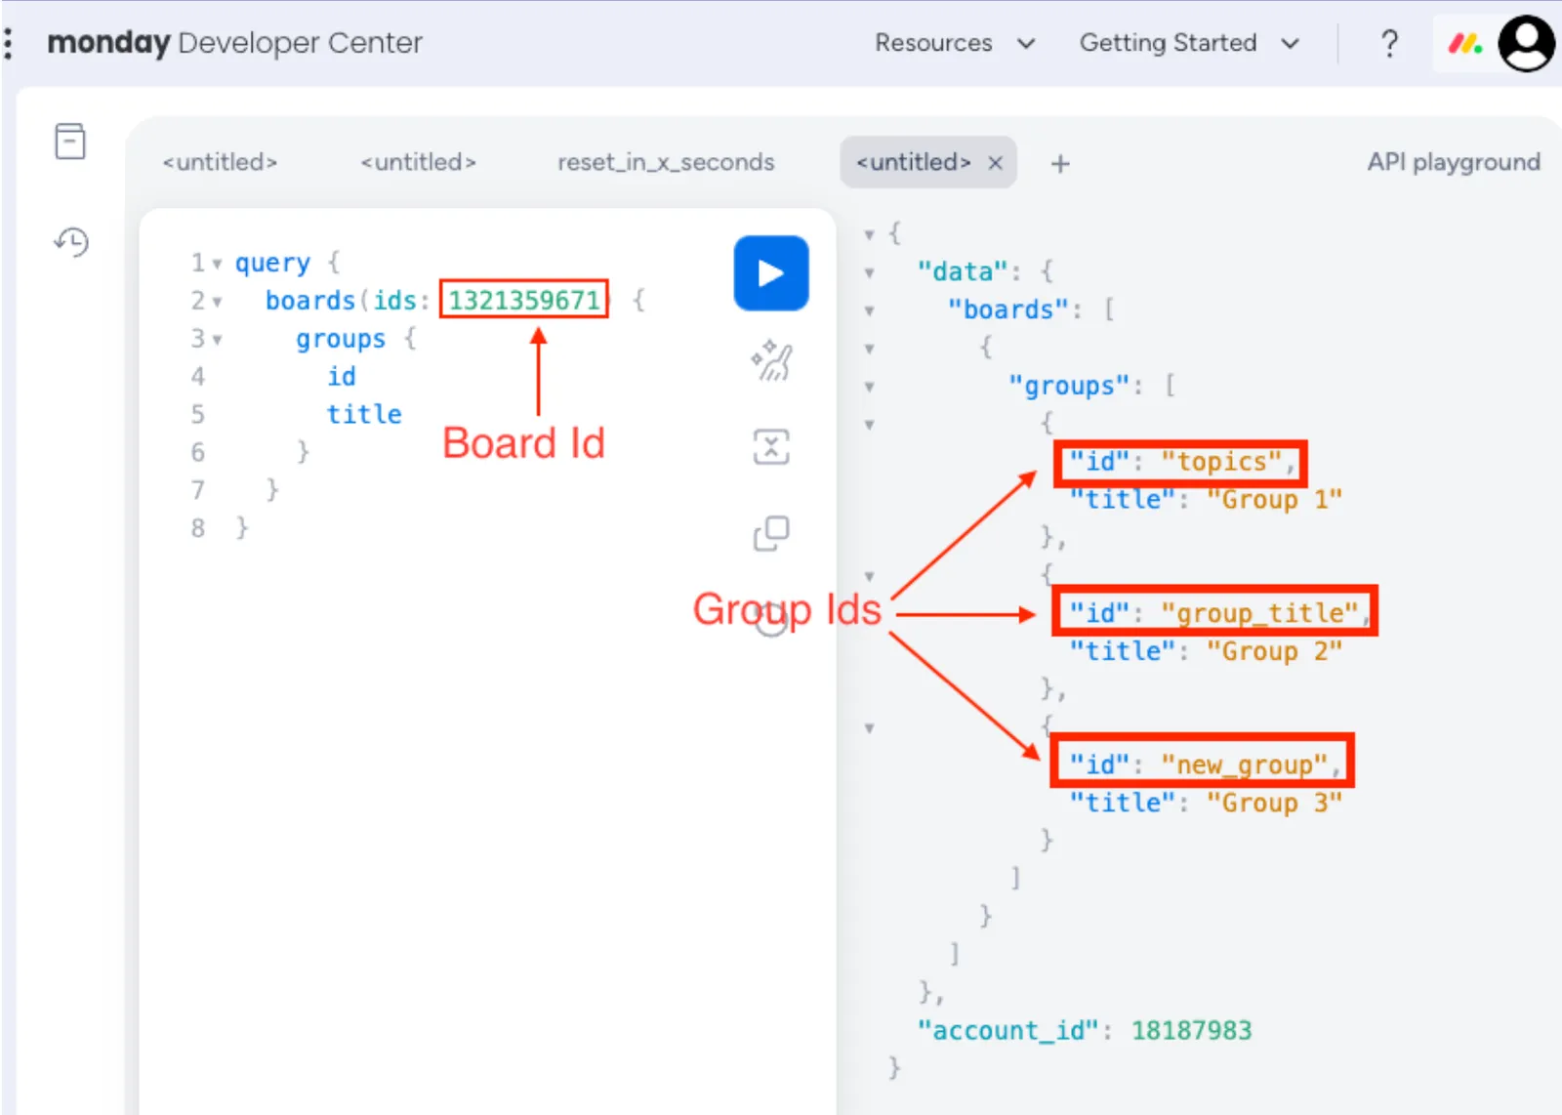Click the API playground label
Viewport: 1562px width, 1115px height.
(x=1454, y=162)
